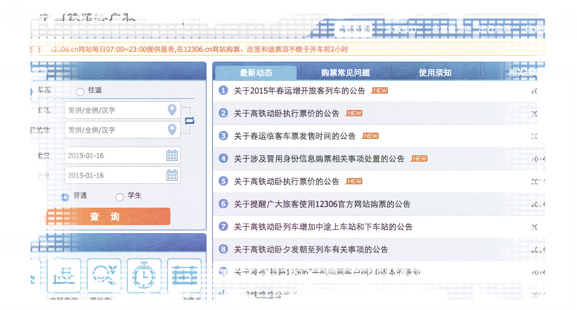The image size is (577, 310).
Task: Select the 学生 student ticket radio button
Action: [x=120, y=197]
